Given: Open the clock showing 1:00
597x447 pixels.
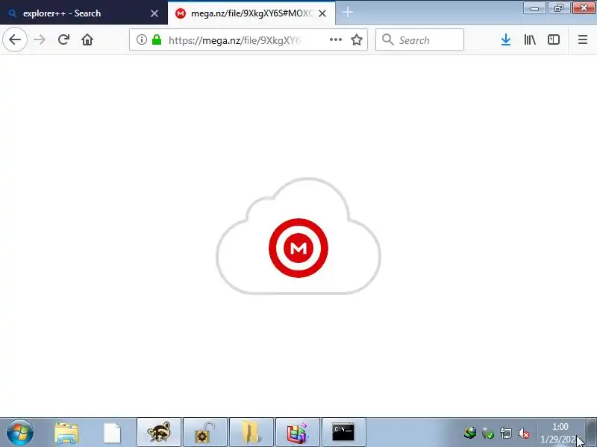Looking at the screenshot, I should (x=560, y=433).
